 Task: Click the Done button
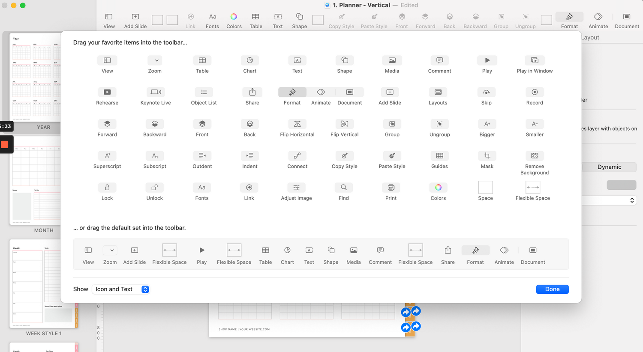552,289
